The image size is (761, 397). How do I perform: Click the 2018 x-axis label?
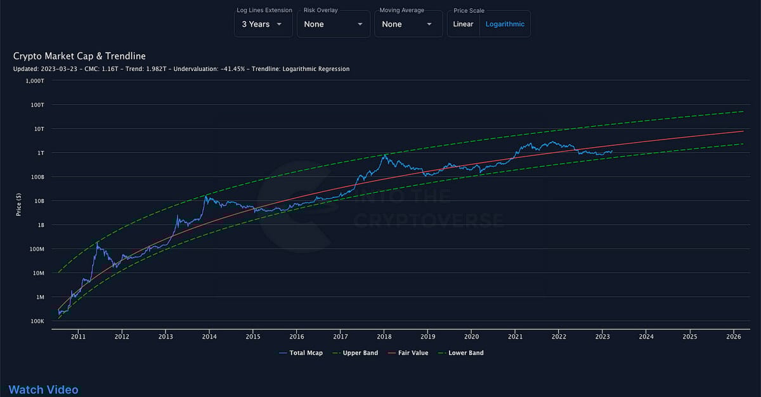384,337
